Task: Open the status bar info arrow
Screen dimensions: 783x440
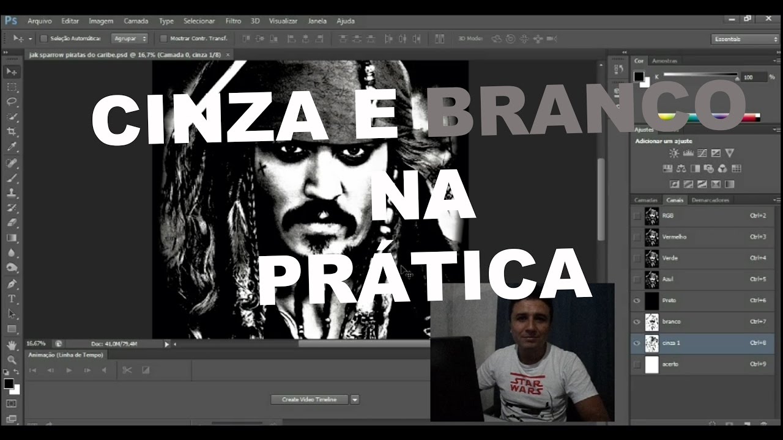Action: point(166,344)
